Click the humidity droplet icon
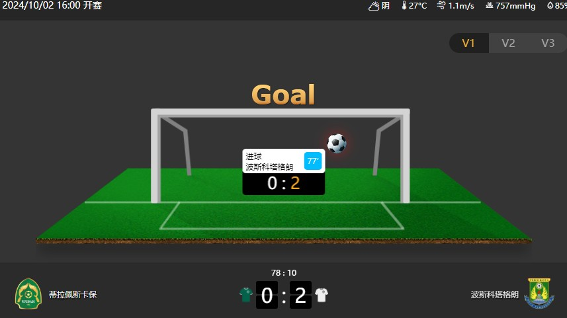Image resolution: width=567 pixels, height=318 pixels. 550,5
